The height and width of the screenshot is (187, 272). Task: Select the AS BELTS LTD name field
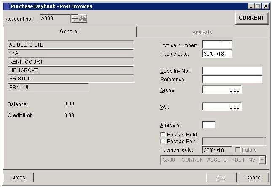tap(71, 45)
